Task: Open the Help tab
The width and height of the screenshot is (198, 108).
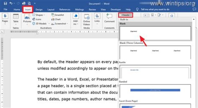Action: pyautogui.click(x=128, y=9)
